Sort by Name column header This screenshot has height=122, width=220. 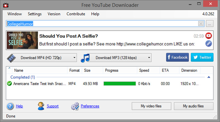(x=40, y=70)
